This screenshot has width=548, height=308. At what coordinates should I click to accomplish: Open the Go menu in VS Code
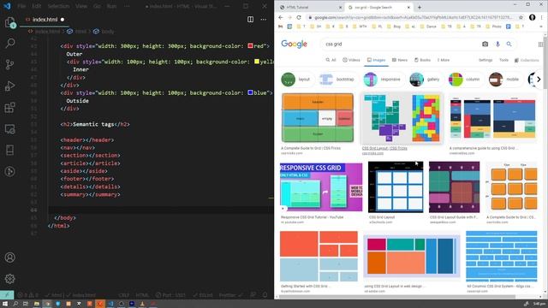pos(97,6)
